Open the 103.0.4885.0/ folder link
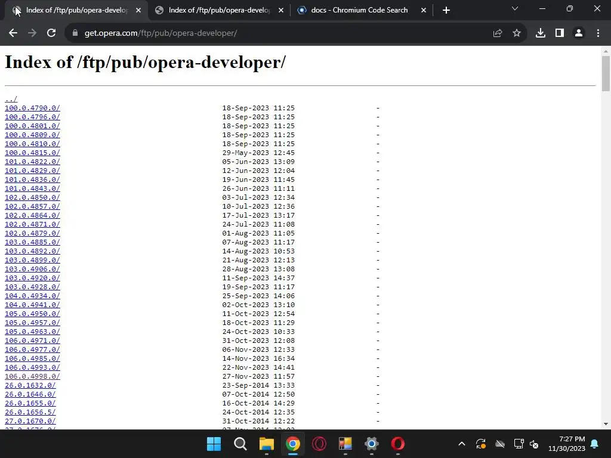The height and width of the screenshot is (458, 611). point(32,242)
